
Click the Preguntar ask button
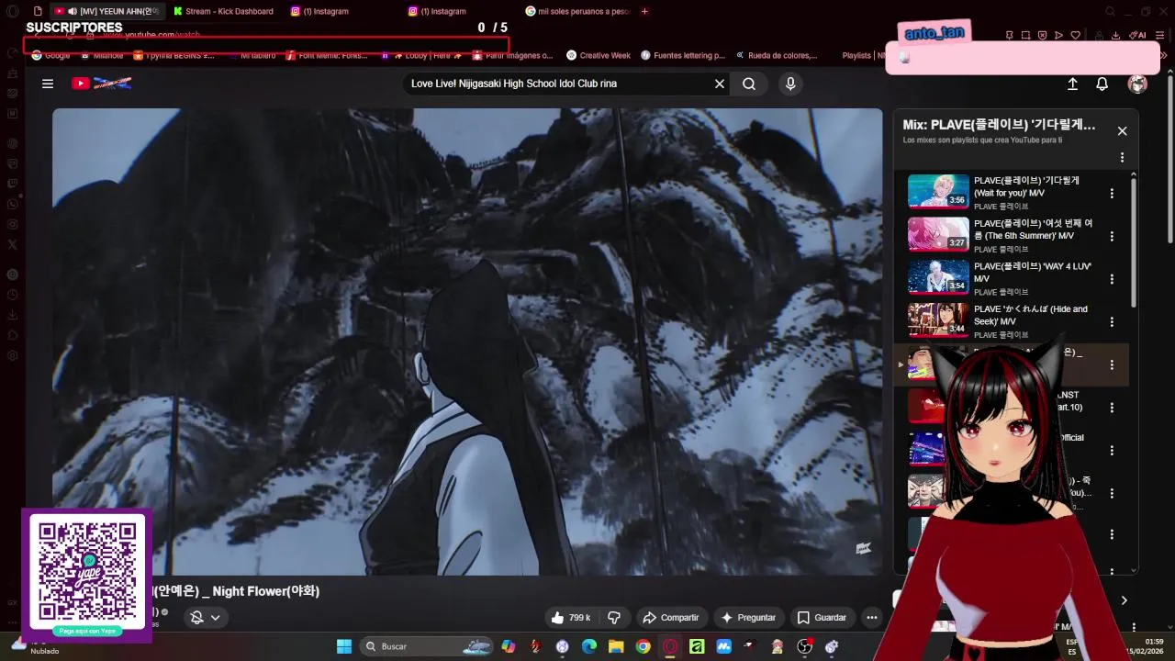[x=749, y=618]
